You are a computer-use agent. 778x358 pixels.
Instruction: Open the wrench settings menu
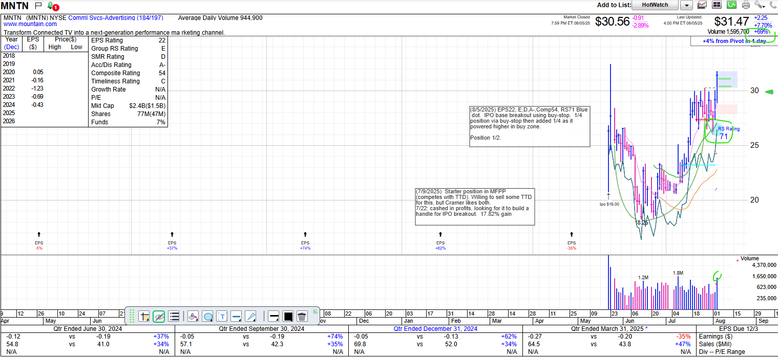pos(760,5)
